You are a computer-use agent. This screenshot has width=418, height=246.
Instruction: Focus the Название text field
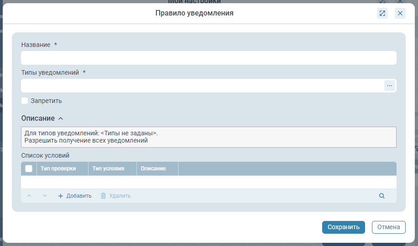tap(209, 58)
